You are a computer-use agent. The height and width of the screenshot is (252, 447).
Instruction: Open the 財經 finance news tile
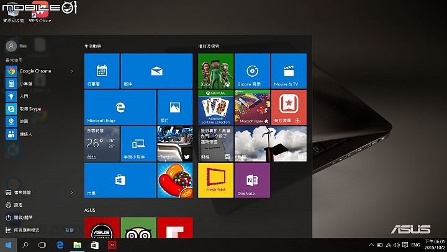point(215,144)
